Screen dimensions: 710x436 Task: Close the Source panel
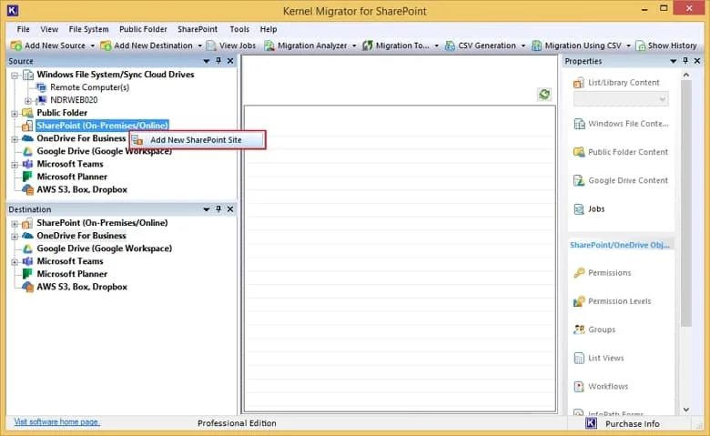(230, 61)
